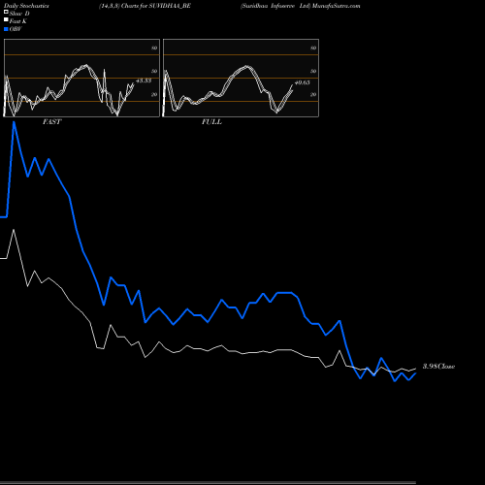Click the FULL stochastic chart thumbnail
485x485 pixels.
coord(241,78)
